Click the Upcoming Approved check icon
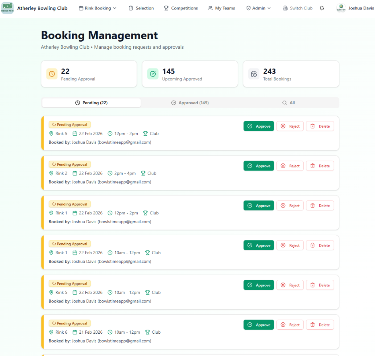The width and height of the screenshot is (375, 356). pyautogui.click(x=153, y=74)
